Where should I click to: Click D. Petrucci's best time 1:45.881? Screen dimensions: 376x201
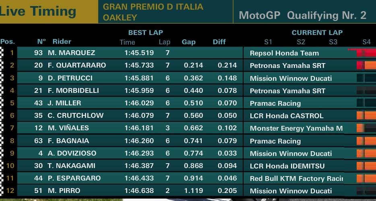click(139, 78)
